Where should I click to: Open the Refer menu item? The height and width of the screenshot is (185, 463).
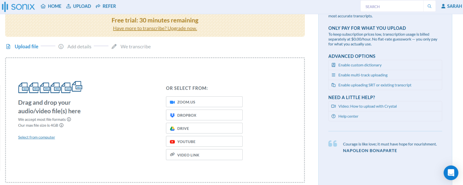point(106,6)
